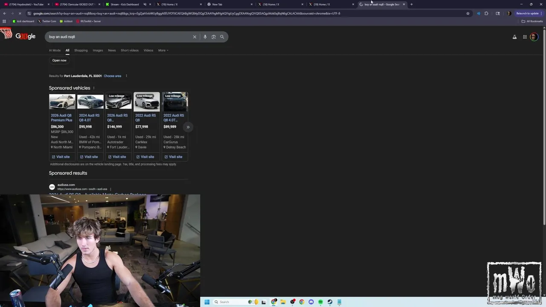Switch to Videos results tab
This screenshot has height=307, width=546.
pyautogui.click(x=148, y=50)
